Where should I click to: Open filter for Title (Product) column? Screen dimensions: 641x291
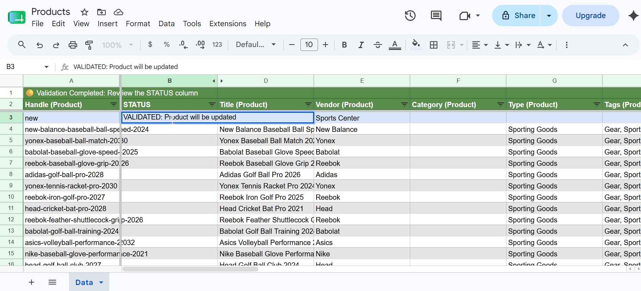click(308, 105)
